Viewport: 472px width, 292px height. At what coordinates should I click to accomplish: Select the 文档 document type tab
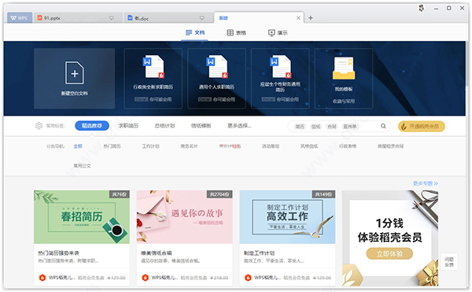click(195, 32)
